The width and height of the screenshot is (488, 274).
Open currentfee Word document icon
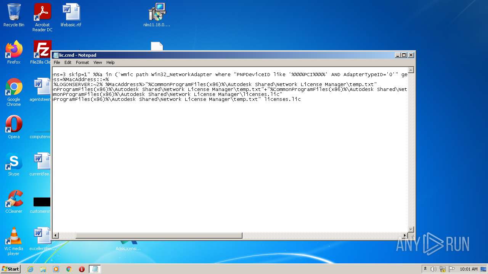[41, 164]
